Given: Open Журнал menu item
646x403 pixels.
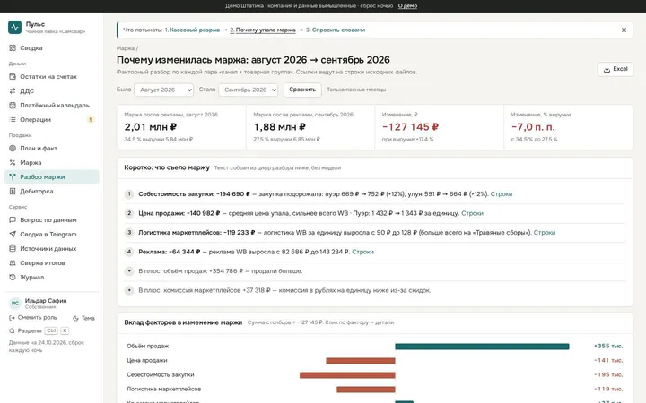Looking at the screenshot, I should (51, 277).
